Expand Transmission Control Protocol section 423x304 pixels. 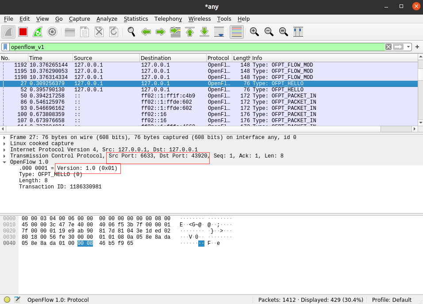4,156
